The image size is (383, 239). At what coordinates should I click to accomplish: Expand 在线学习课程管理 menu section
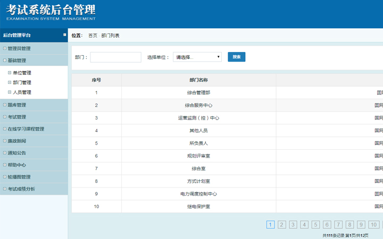pos(26,129)
